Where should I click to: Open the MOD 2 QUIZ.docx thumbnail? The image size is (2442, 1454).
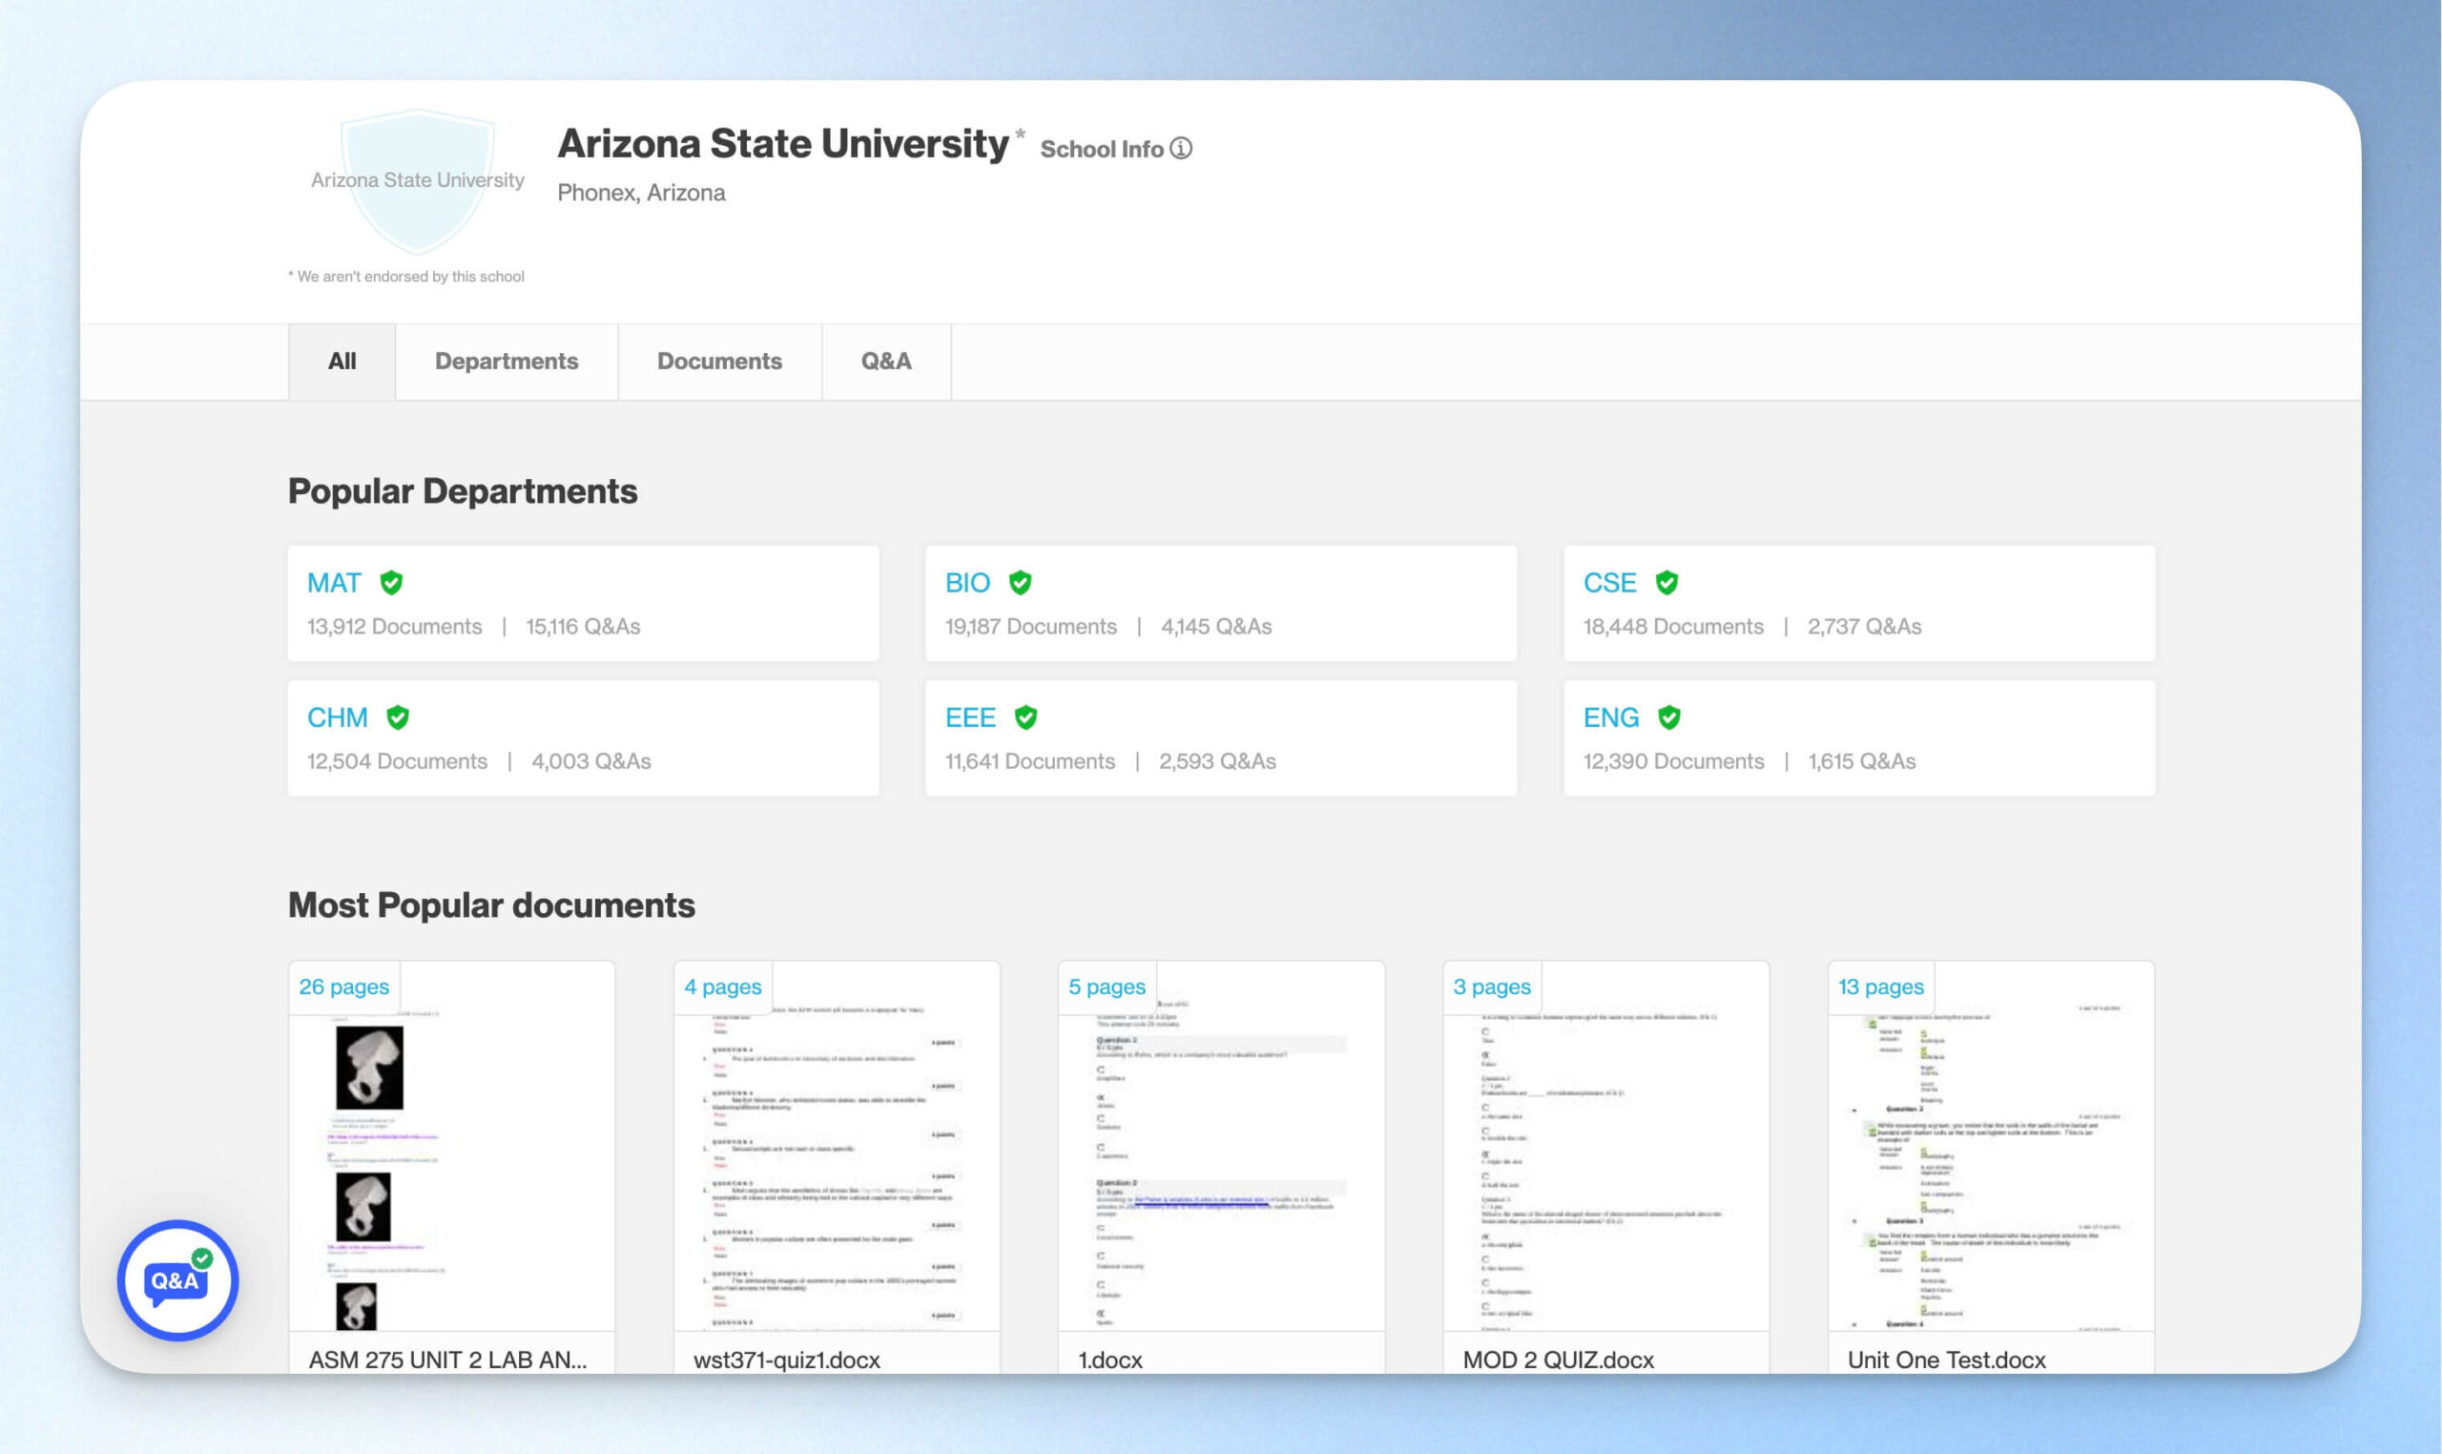[x=1605, y=1166]
